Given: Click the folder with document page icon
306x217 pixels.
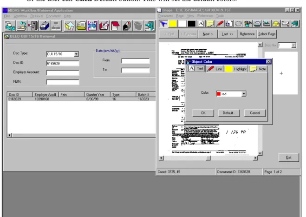Looking at the screenshot, I should point(81,26).
